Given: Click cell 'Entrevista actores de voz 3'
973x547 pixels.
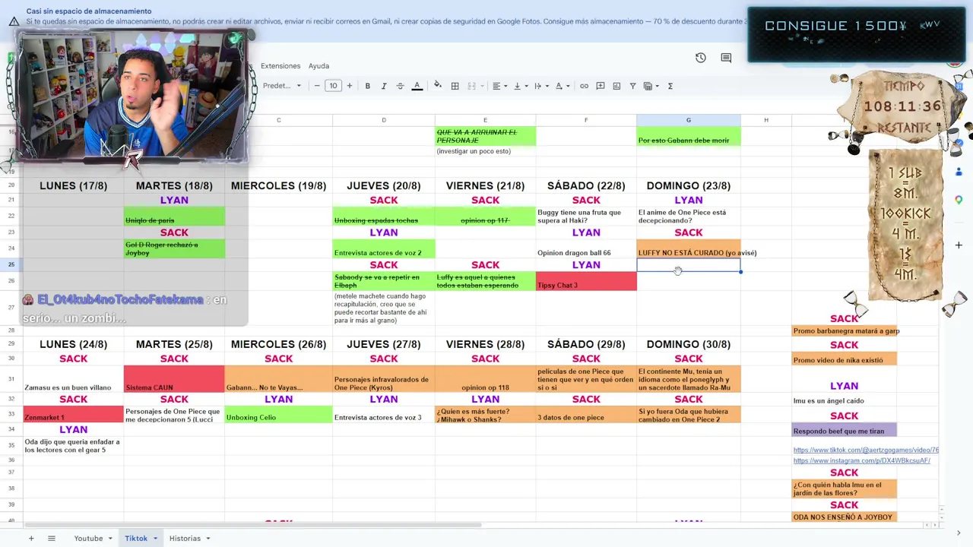Looking at the screenshot, I should 384,415.
